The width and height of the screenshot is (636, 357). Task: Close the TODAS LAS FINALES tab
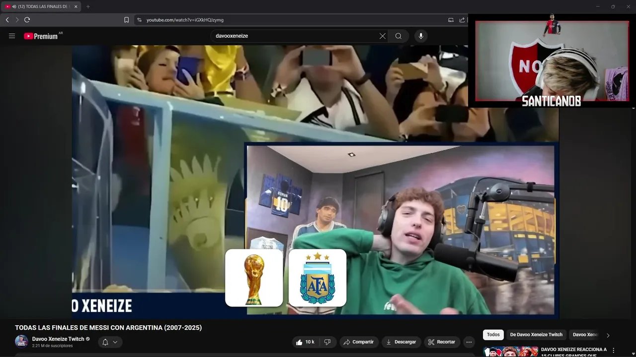coord(76,6)
